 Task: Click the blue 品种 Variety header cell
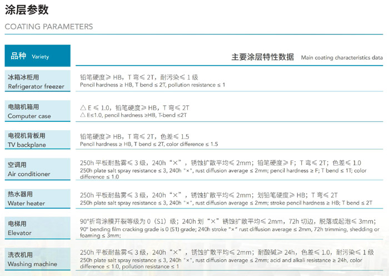[37, 56]
